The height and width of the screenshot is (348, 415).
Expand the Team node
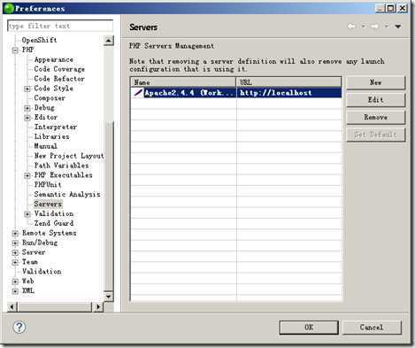pos(15,262)
